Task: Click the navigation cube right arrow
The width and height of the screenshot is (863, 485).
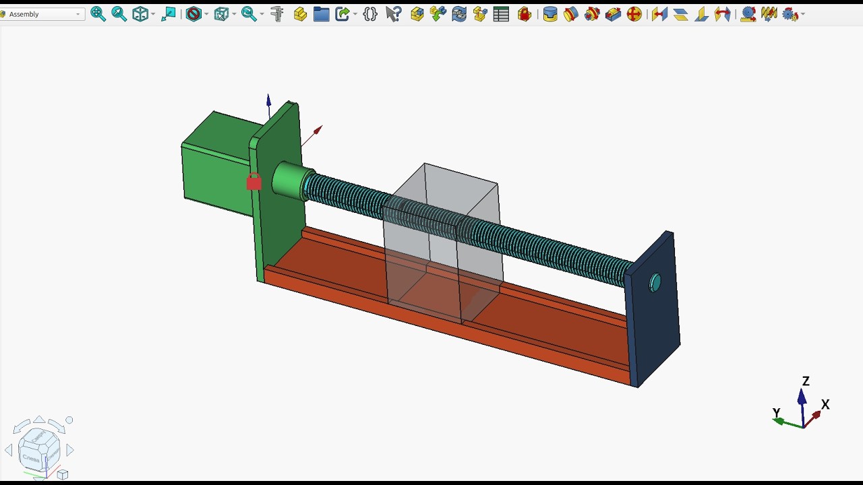Action: click(x=70, y=450)
